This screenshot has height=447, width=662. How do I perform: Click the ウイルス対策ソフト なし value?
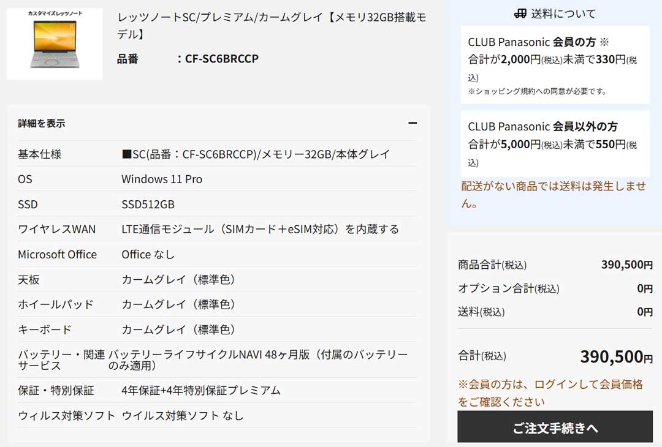(183, 416)
